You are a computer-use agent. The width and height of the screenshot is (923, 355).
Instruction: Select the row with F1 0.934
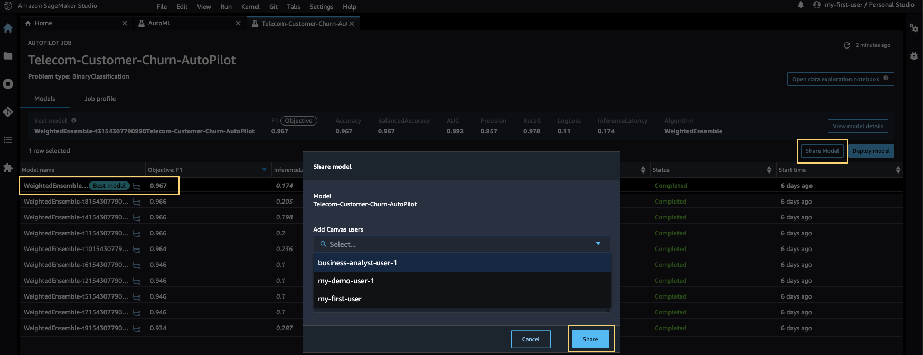click(460, 328)
